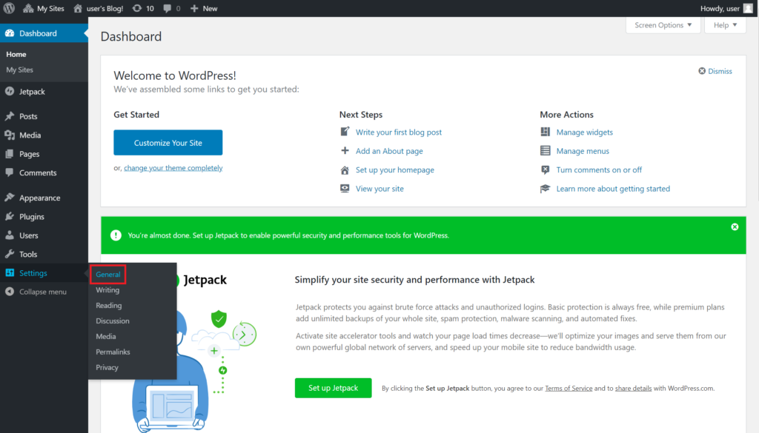Click the graduation cap learn icon

[x=545, y=189]
